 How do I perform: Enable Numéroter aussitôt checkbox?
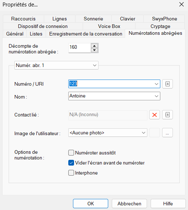(x=71, y=153)
